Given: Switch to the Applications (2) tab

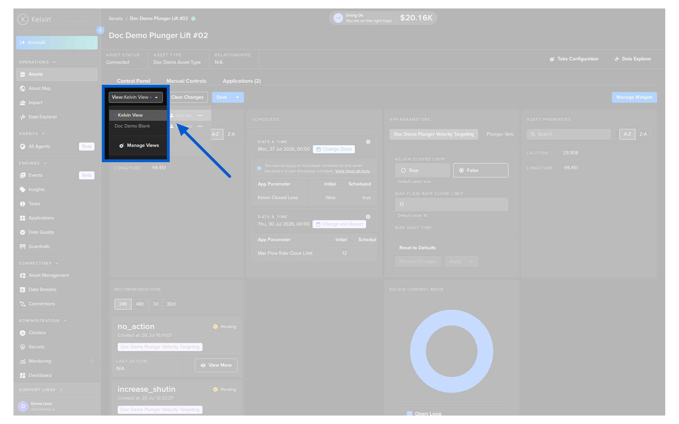Looking at the screenshot, I should tap(242, 81).
